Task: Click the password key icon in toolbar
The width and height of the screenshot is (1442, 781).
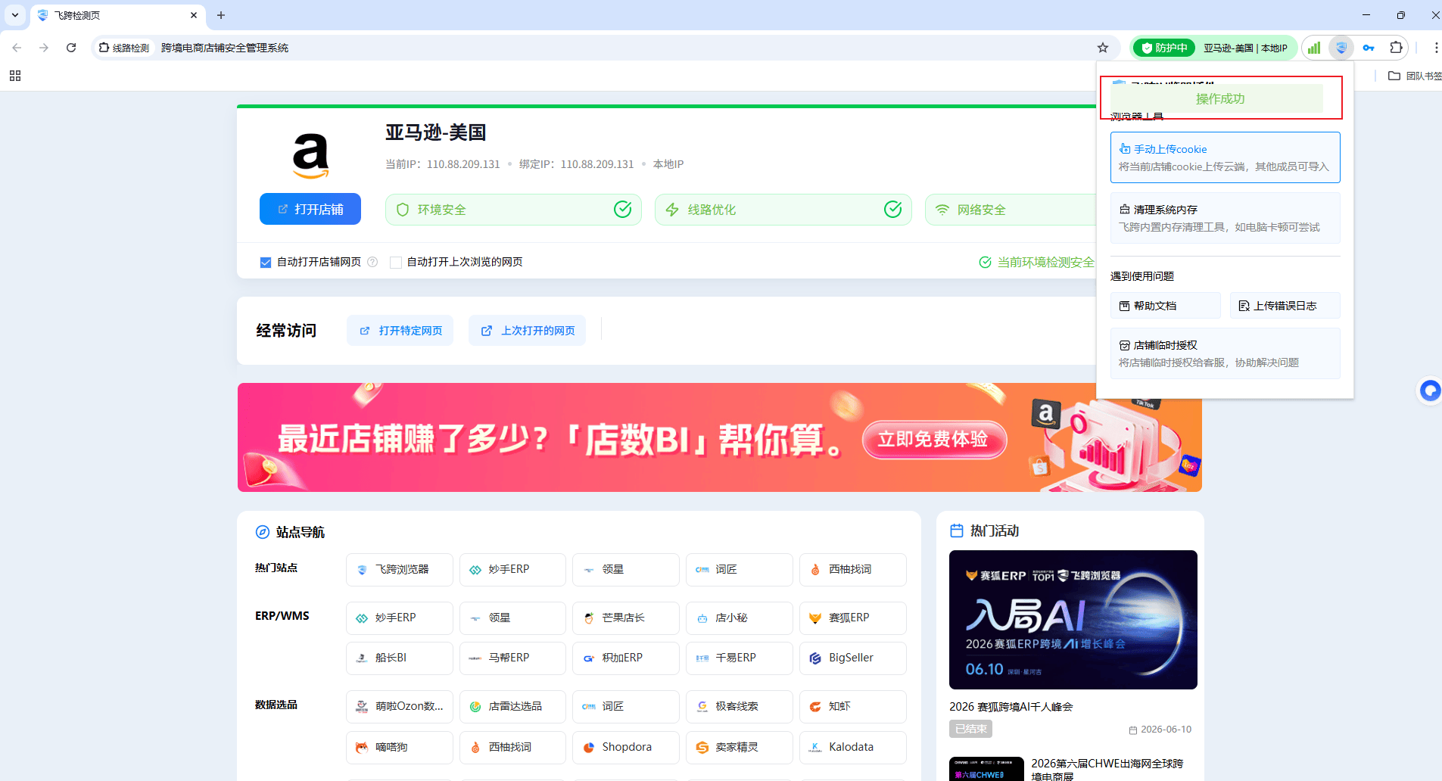Action: (1369, 48)
